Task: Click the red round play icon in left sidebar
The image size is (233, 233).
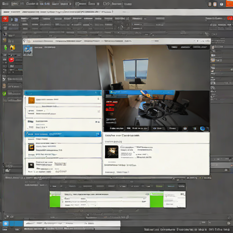Action: pos(11,60)
